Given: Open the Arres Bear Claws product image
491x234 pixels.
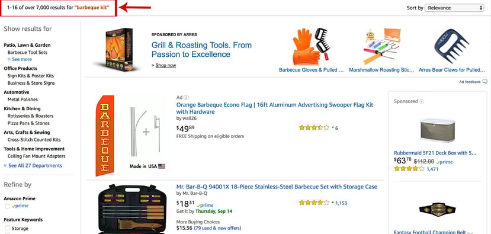Looking at the screenshot, I should point(452,46).
